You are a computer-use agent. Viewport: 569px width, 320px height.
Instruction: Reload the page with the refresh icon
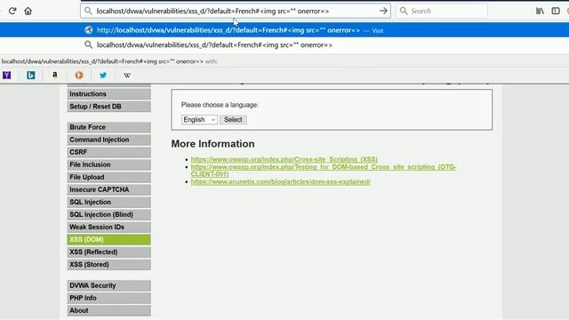12,11
